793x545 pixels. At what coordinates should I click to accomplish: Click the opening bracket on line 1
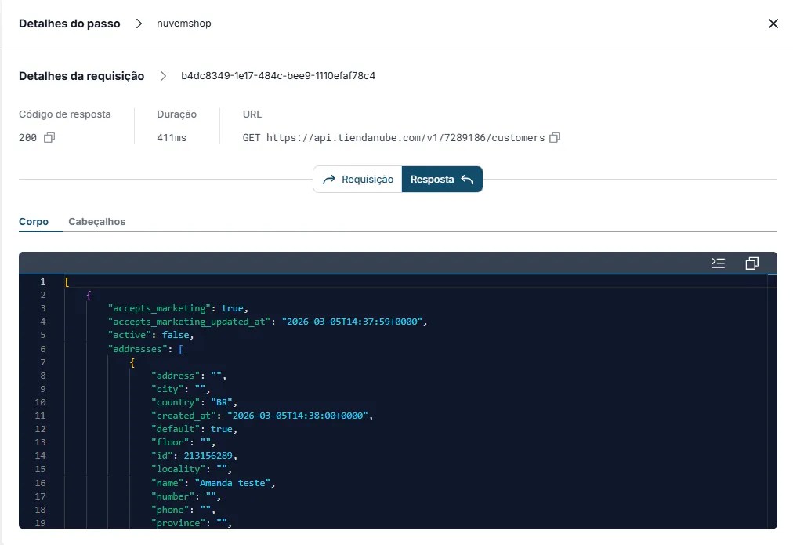click(67, 282)
